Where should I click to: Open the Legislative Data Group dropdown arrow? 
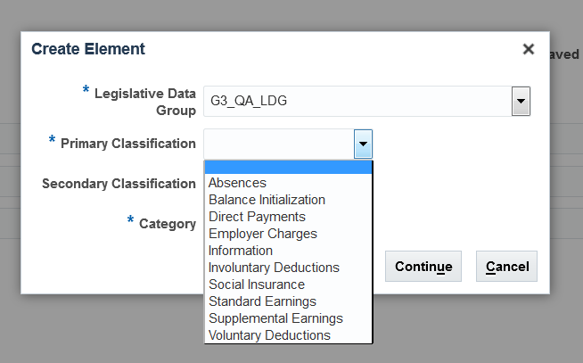click(521, 101)
